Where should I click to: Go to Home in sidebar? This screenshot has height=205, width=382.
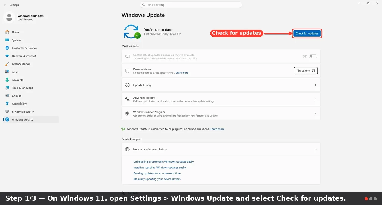tap(31, 32)
